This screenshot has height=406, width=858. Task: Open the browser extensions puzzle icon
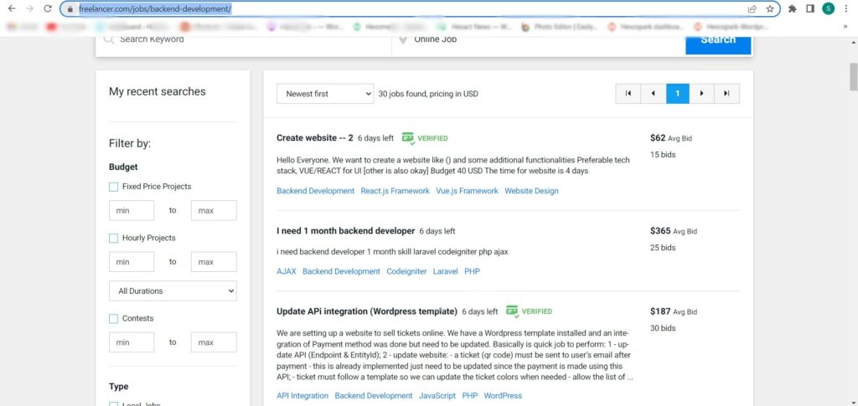click(x=792, y=8)
